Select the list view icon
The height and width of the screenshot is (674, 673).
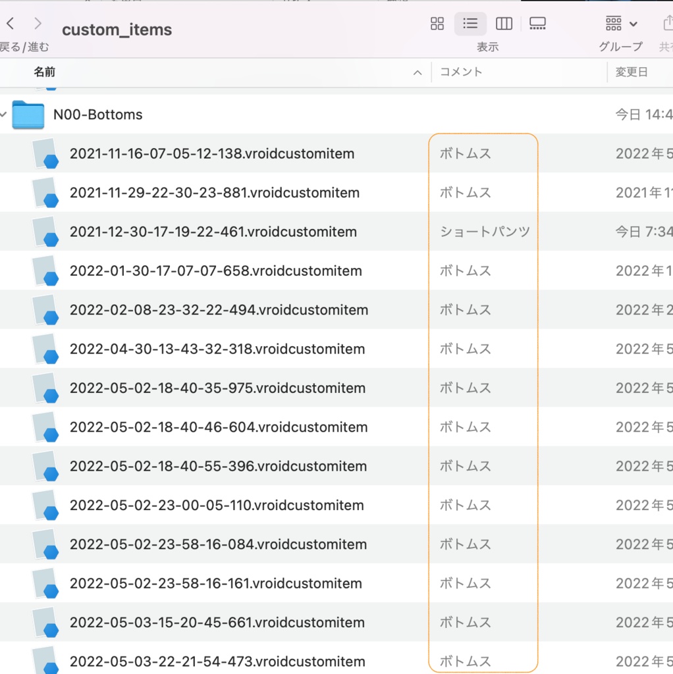point(470,24)
